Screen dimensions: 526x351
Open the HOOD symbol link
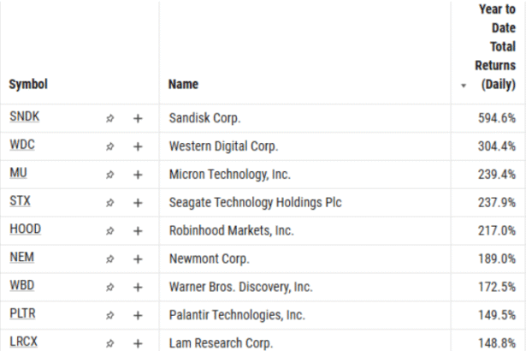click(x=25, y=229)
